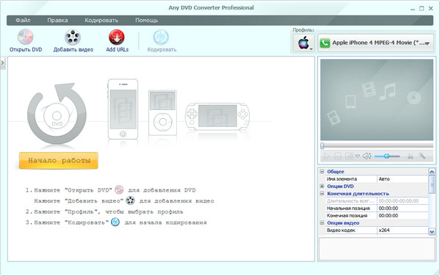Collapse the Конечная длительность section
The width and height of the screenshot is (440, 276).
[x=322, y=193]
